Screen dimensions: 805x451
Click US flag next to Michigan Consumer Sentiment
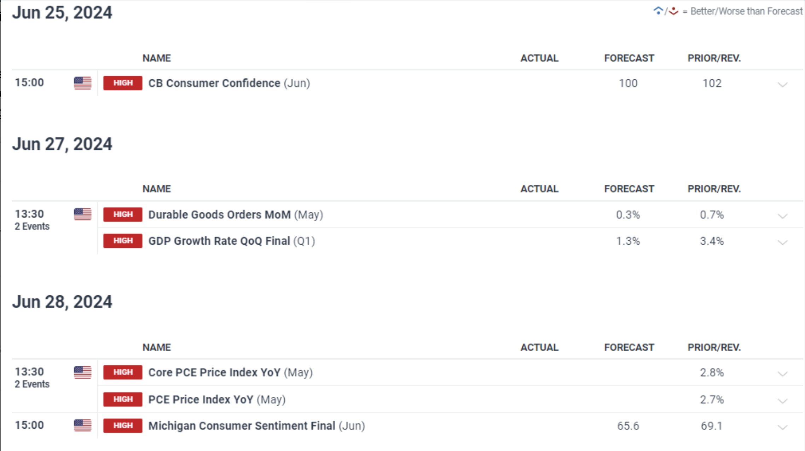(82, 425)
